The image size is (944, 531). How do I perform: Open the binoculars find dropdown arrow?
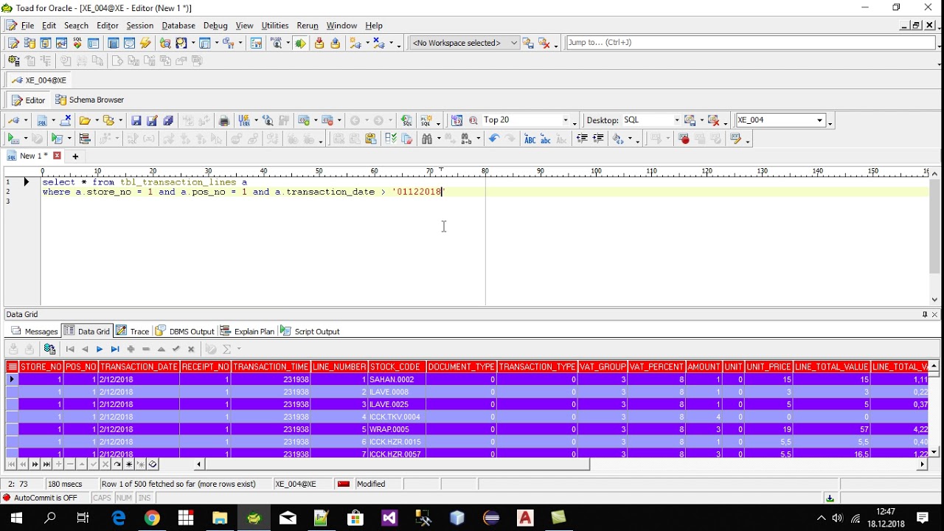[x=438, y=139]
